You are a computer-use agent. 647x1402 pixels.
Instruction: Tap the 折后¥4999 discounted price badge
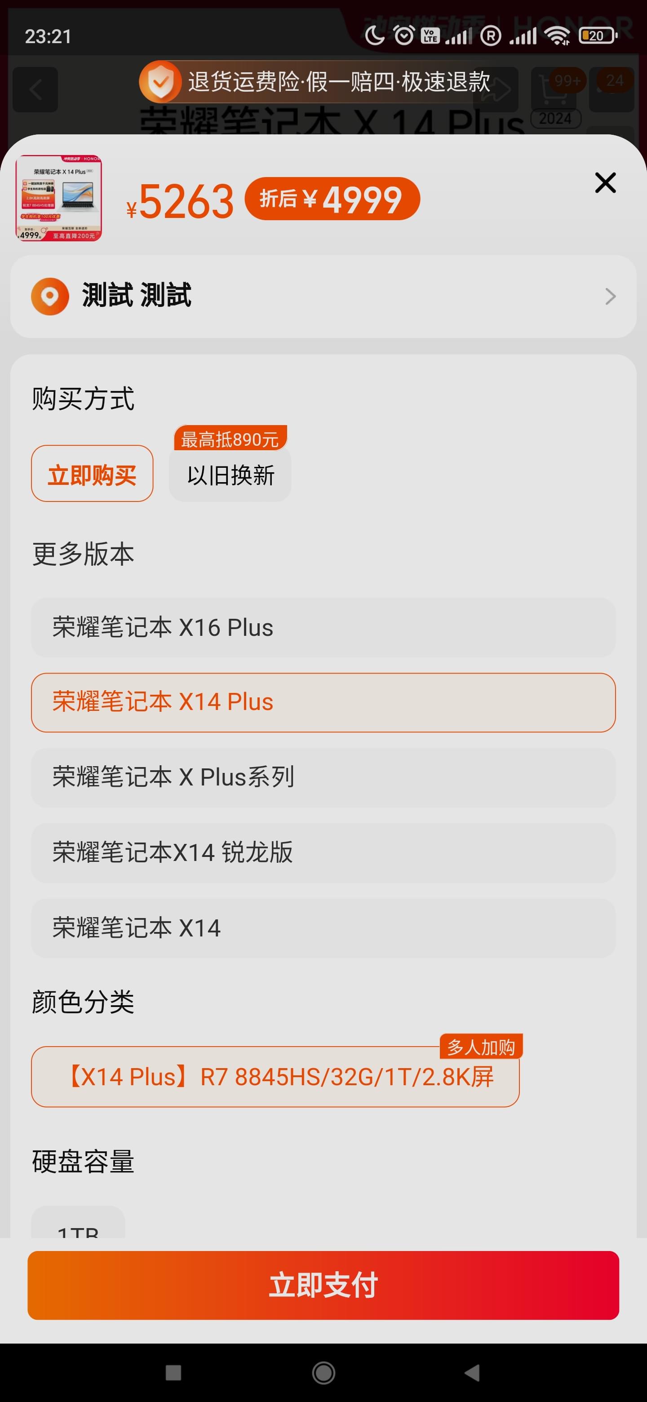(332, 199)
